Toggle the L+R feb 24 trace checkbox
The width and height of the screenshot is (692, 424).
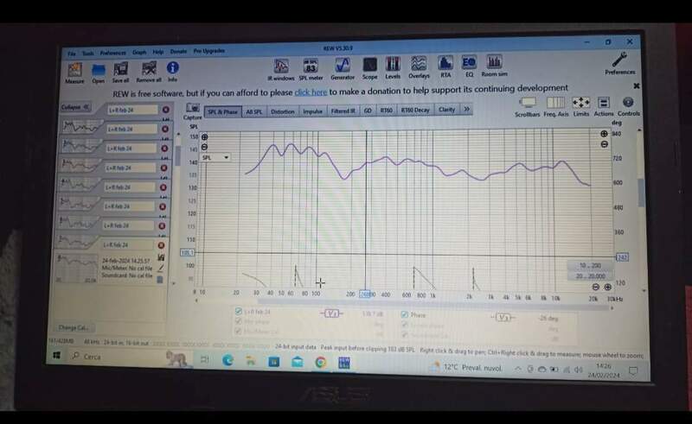tap(240, 311)
